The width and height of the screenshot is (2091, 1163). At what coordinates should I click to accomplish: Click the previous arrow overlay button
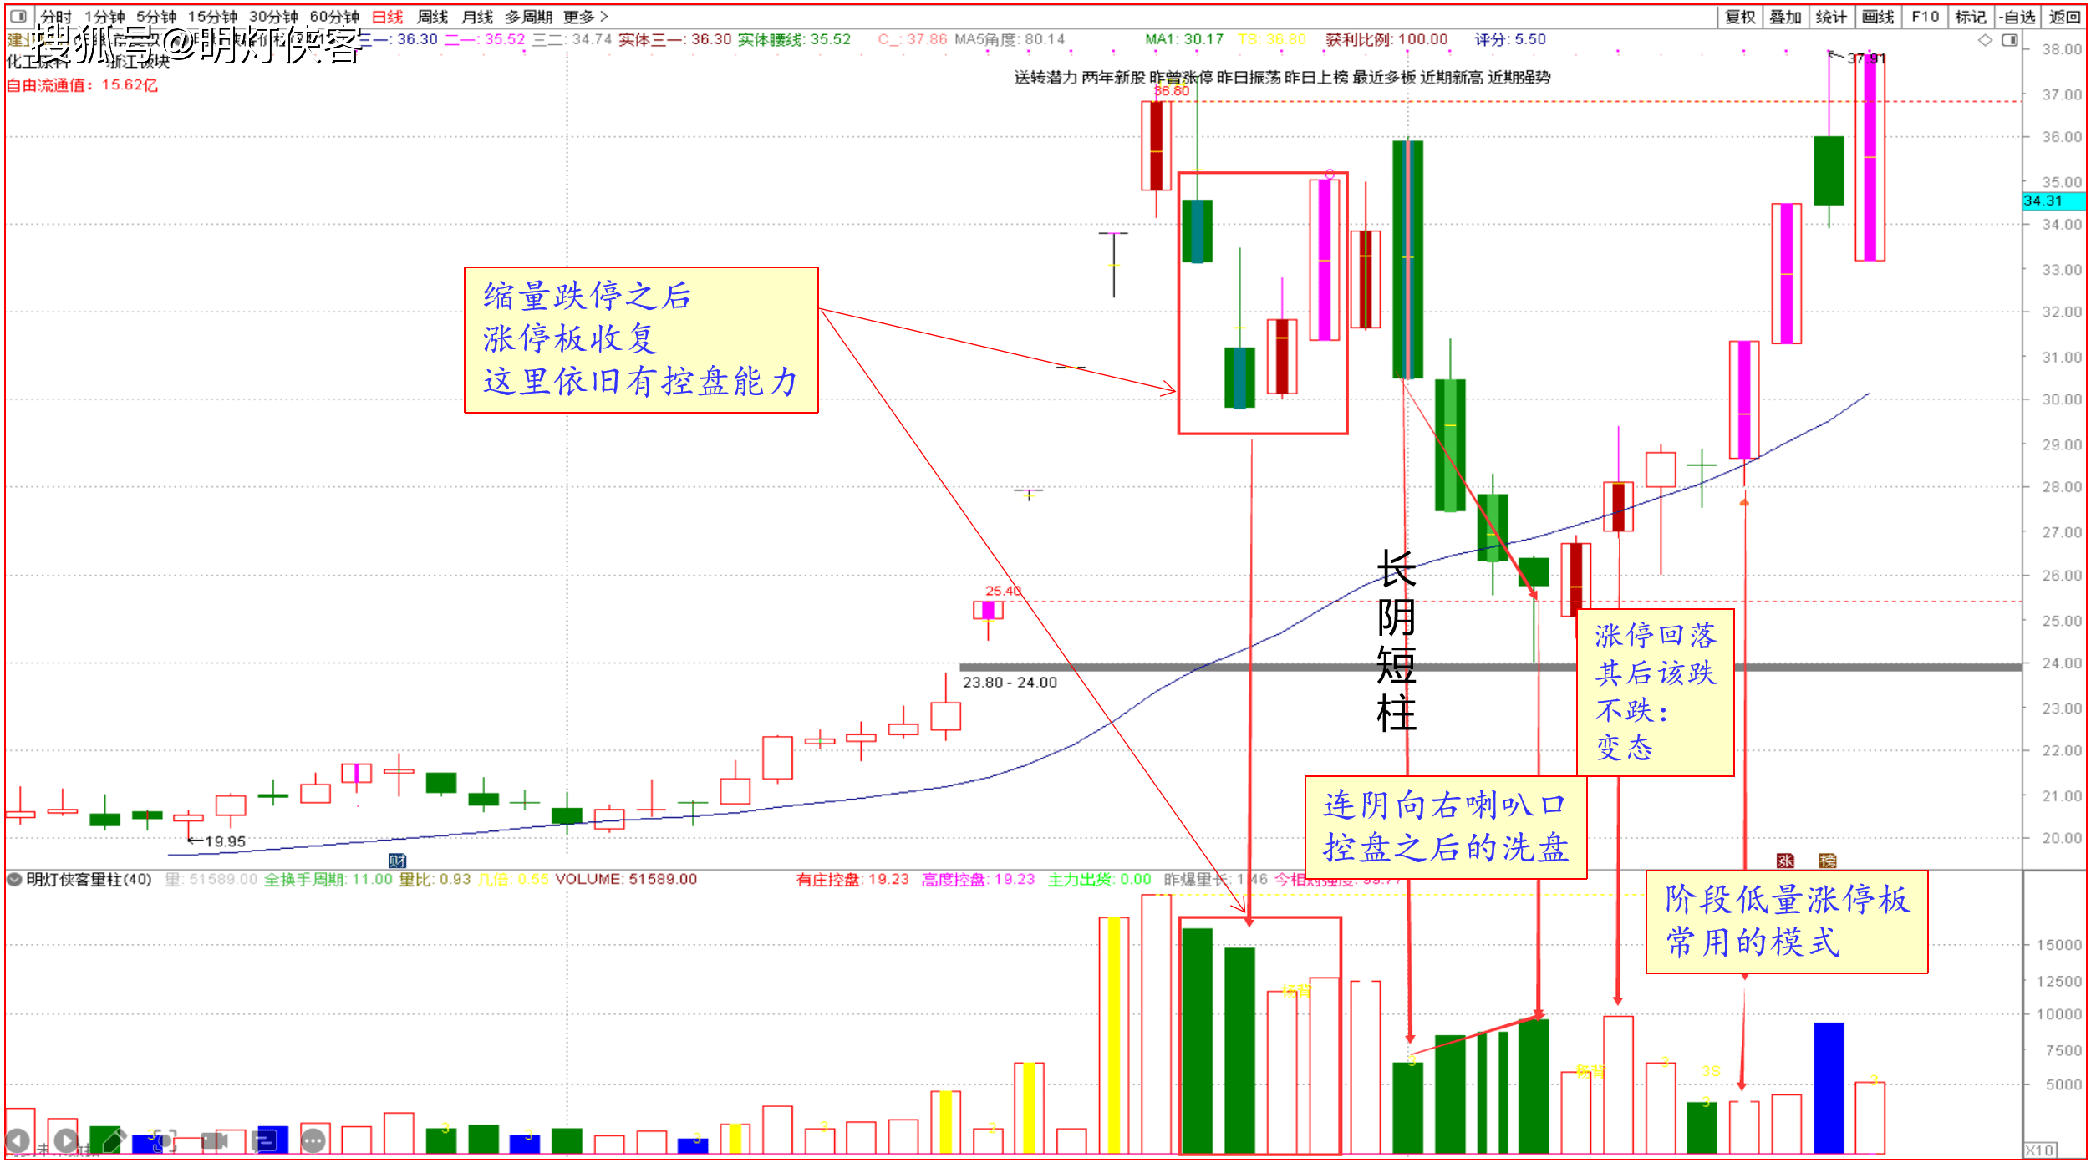(18, 1140)
